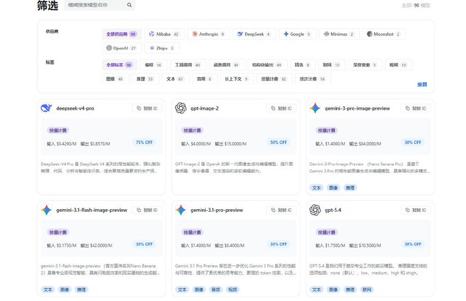The height and width of the screenshot is (301, 466).
Task: Filter by Minimax provider
Action: coord(339,34)
